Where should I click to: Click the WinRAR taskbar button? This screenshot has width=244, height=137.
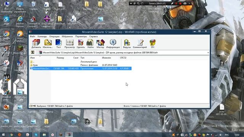[69, 134]
